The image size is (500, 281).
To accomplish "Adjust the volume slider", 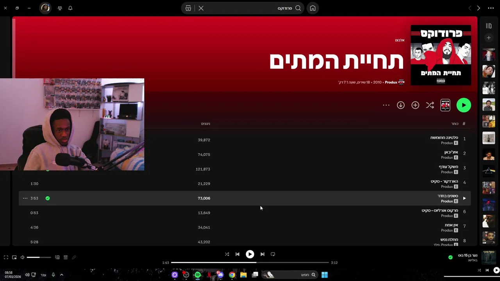I will (39, 257).
